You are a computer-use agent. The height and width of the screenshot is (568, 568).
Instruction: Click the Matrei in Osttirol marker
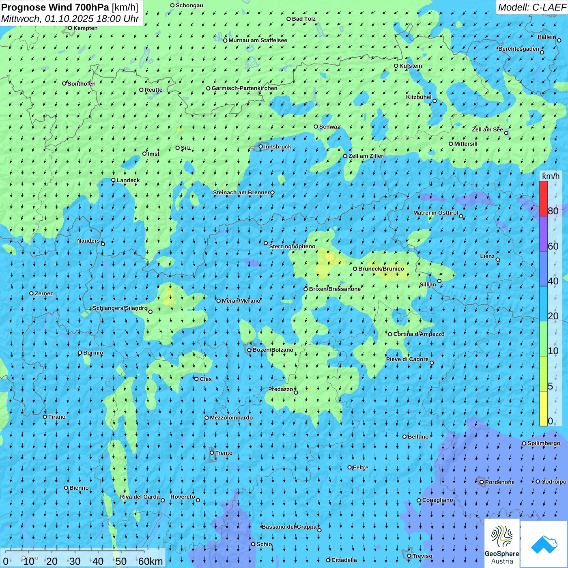[461, 216]
